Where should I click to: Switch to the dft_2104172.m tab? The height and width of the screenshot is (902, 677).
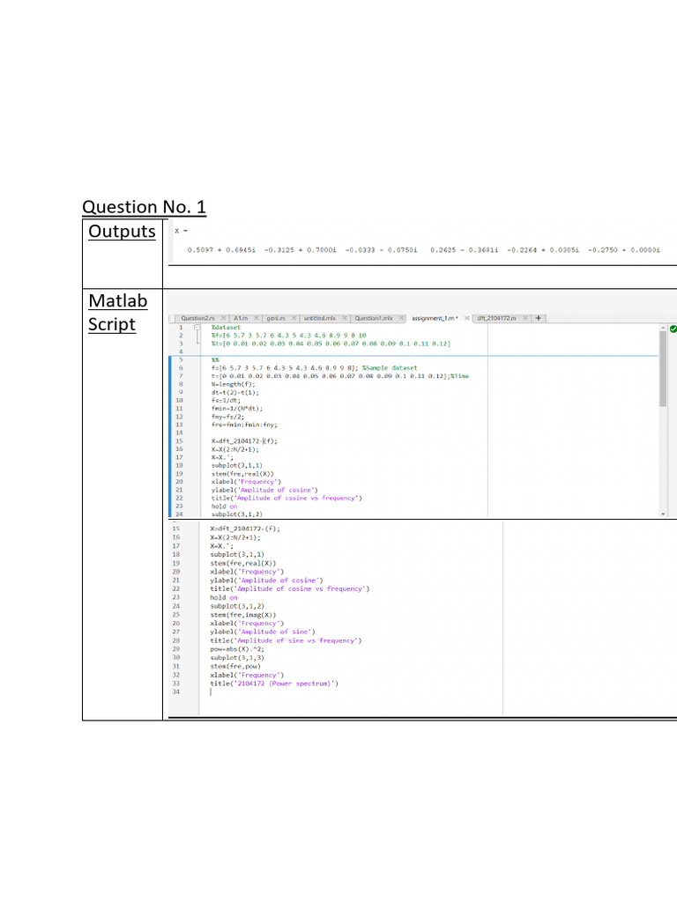point(496,318)
